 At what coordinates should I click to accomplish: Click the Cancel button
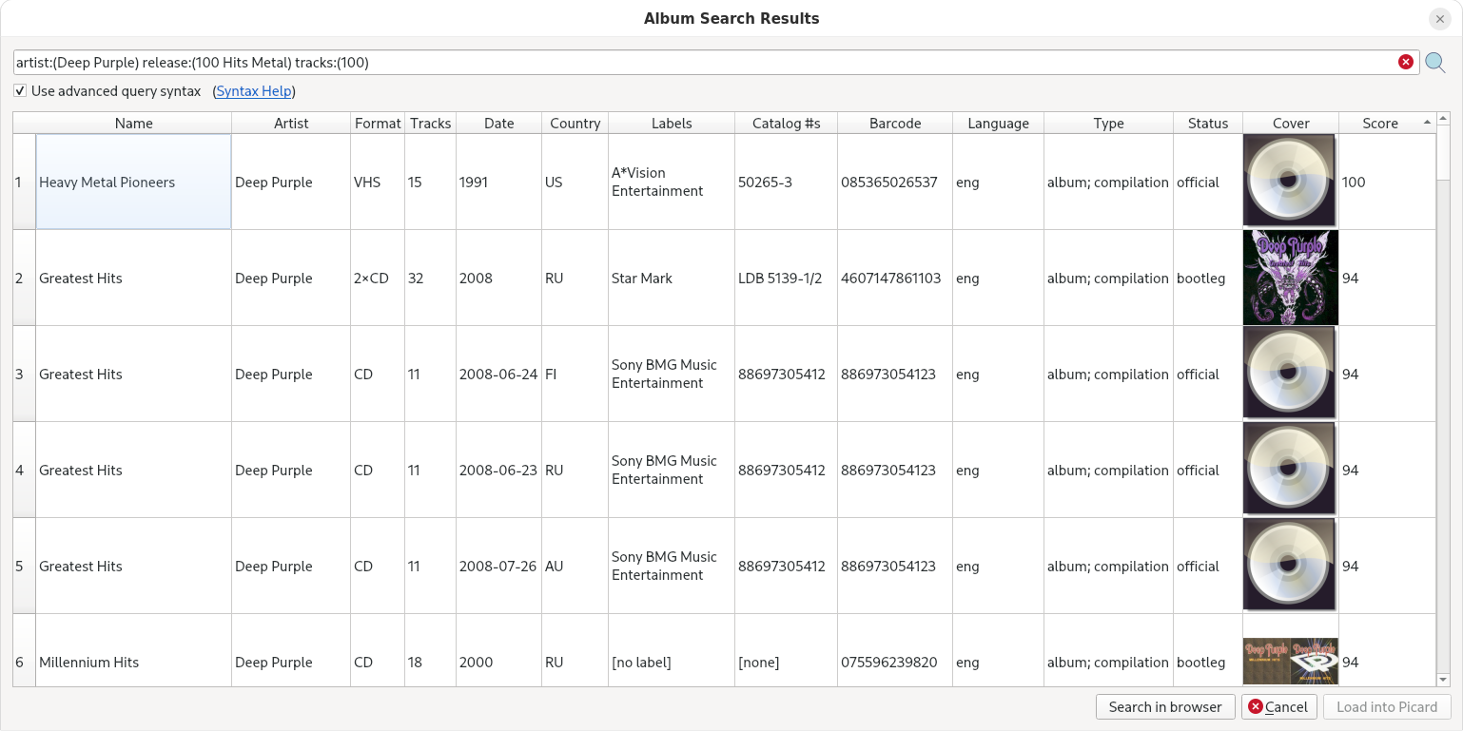[x=1278, y=706]
